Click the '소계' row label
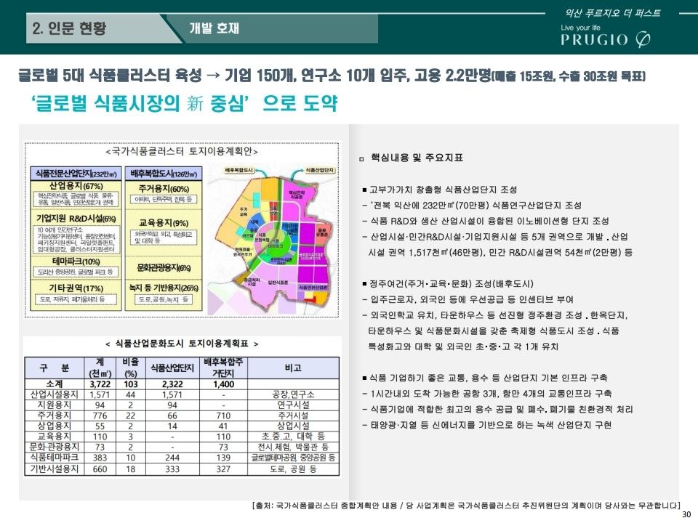 click(55, 384)
